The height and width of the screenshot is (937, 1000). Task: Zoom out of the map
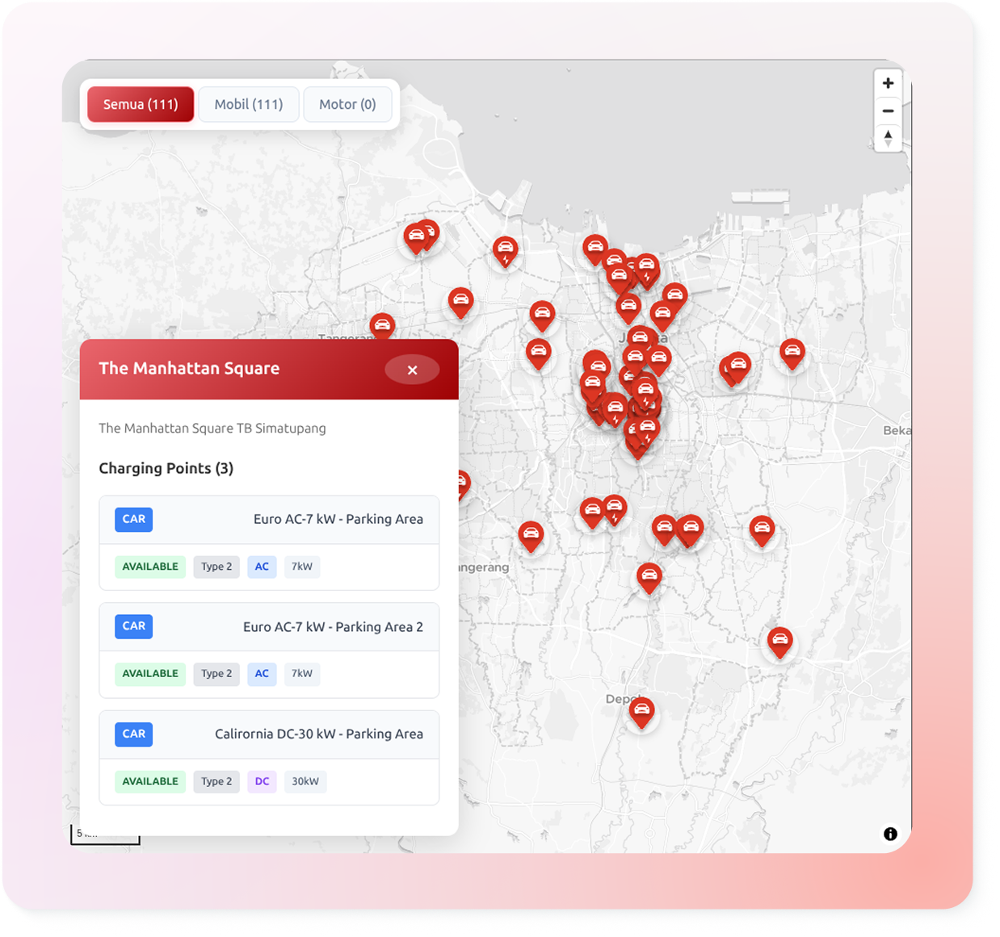tap(888, 111)
